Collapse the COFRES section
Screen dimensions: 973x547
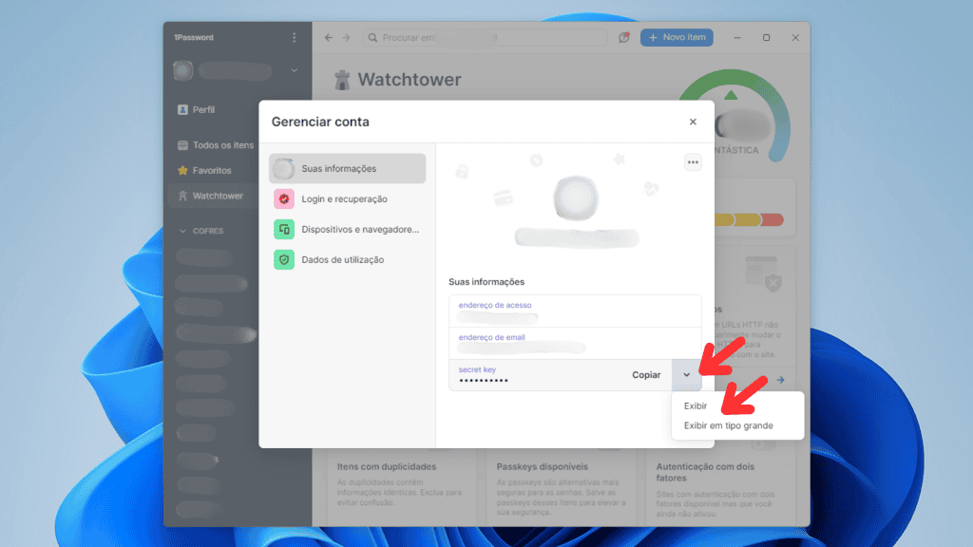[183, 230]
